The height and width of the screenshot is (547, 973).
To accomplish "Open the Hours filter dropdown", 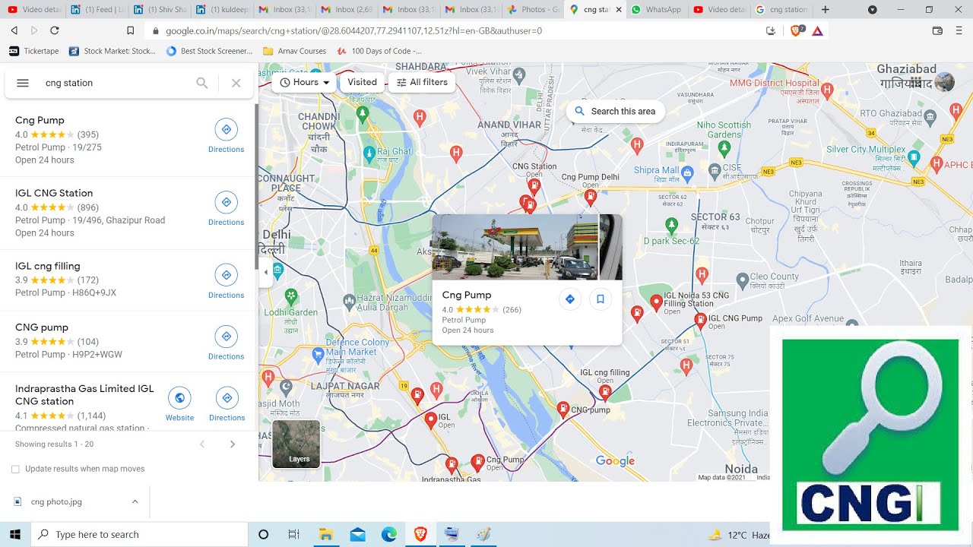I will (x=304, y=82).
